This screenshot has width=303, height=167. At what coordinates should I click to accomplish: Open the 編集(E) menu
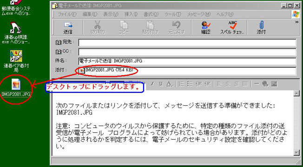pos(90,14)
